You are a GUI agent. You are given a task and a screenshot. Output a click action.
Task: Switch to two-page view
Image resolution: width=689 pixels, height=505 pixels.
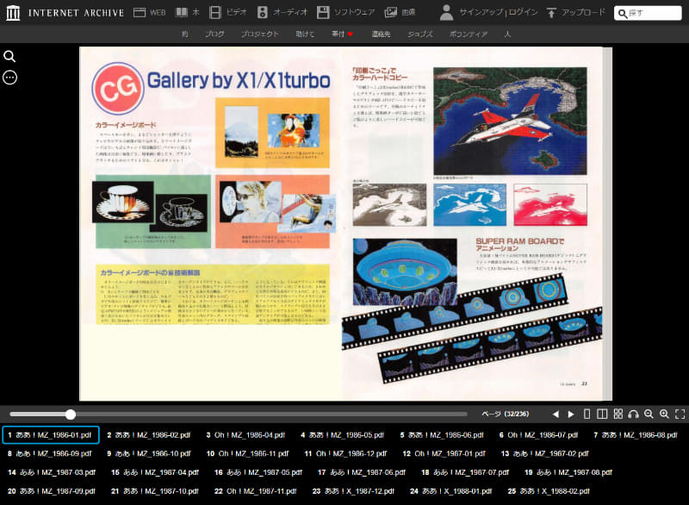[602, 414]
